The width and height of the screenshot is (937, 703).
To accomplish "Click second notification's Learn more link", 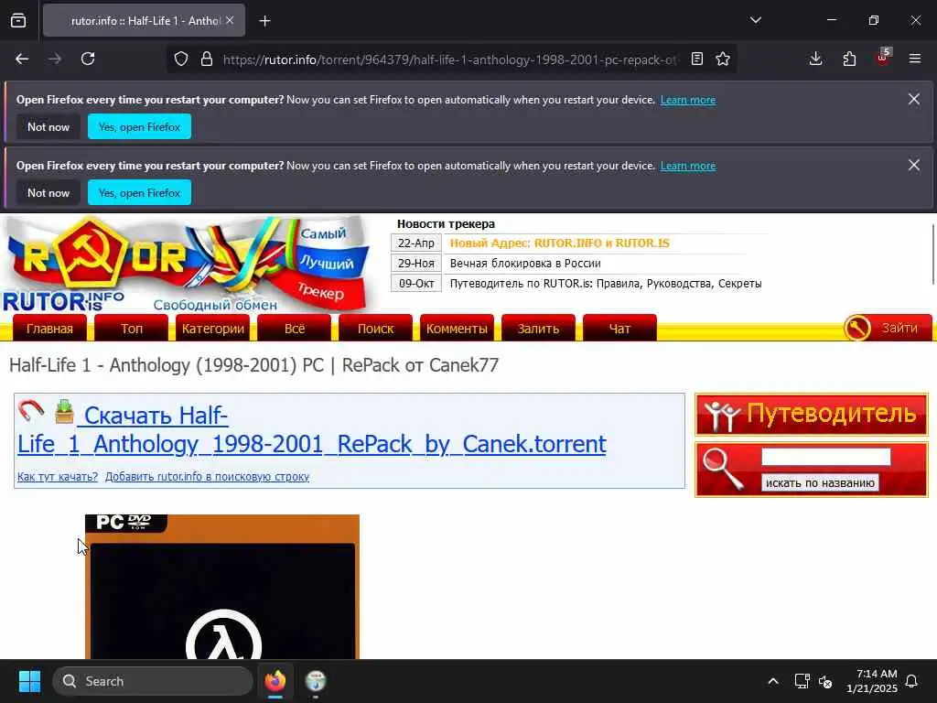I will (x=688, y=166).
